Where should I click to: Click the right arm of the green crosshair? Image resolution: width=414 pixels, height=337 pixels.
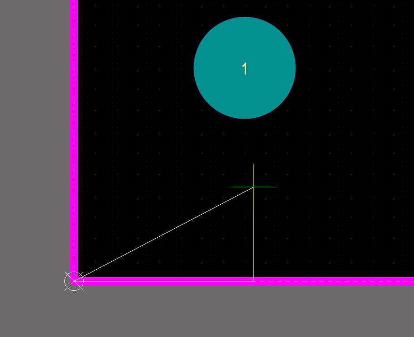tap(265, 187)
